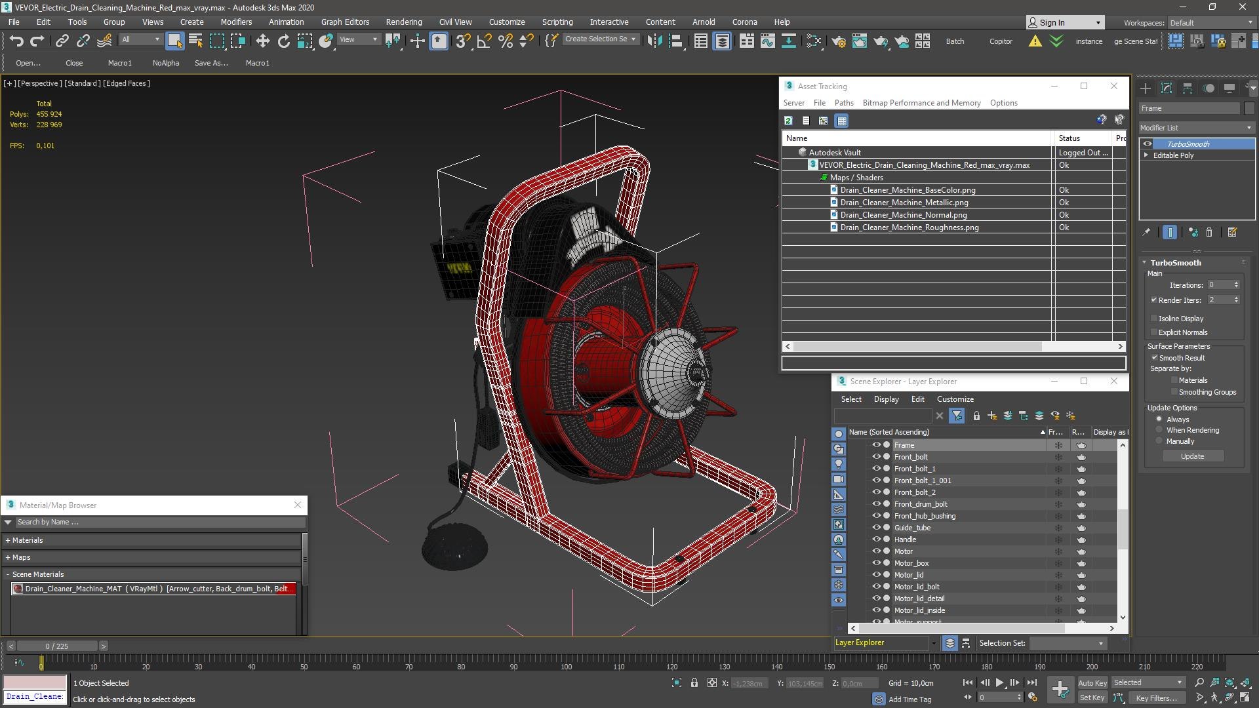Click the object color swatch in status bar

pyautogui.click(x=35, y=682)
